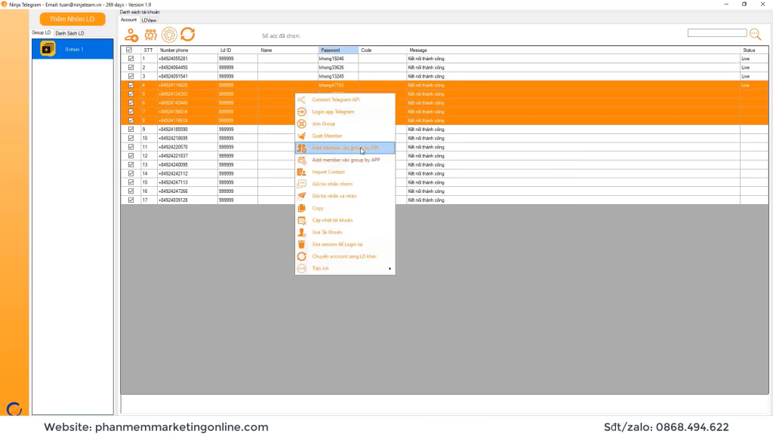Click the Copy documents icon
The image size is (773, 434).
click(x=302, y=208)
